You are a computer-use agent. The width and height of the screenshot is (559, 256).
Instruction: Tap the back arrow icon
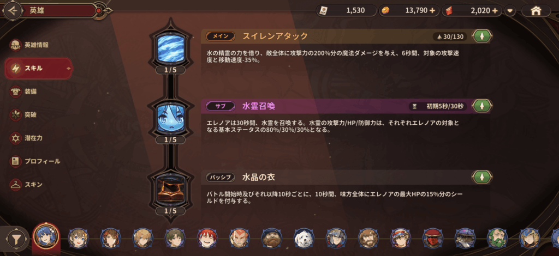click(13, 11)
